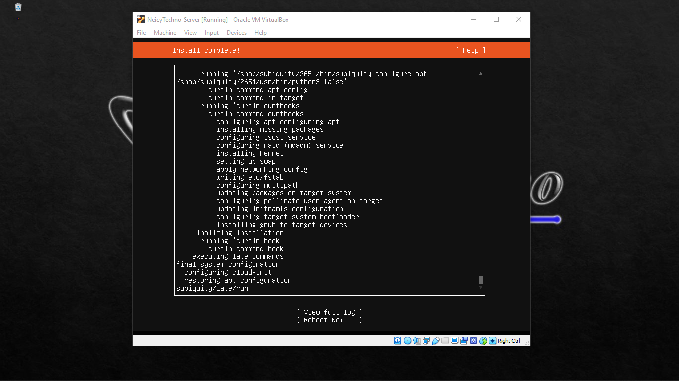Click the mouse integration status icon
The height and width of the screenshot is (381, 679).
[483, 341]
